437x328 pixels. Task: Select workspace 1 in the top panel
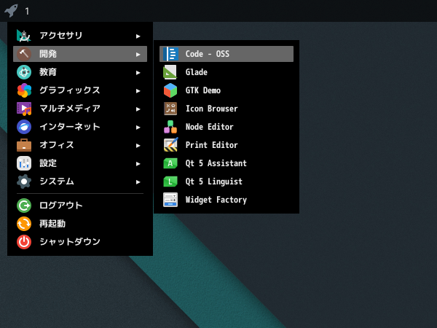point(27,11)
